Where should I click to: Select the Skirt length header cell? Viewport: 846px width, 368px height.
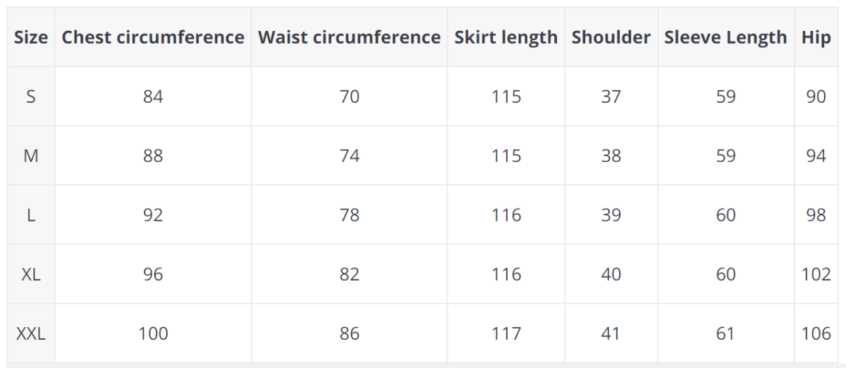[x=505, y=37]
